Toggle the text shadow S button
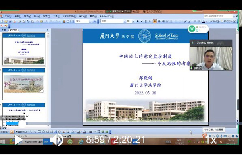The width and height of the screenshot is (242, 155). click(x=150, y=21)
